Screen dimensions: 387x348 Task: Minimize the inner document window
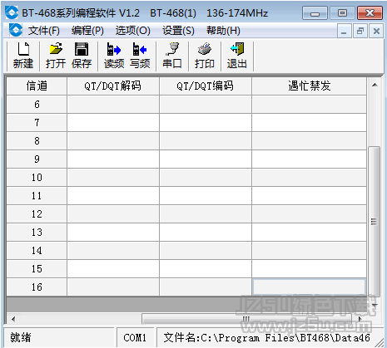pyautogui.click(x=344, y=31)
